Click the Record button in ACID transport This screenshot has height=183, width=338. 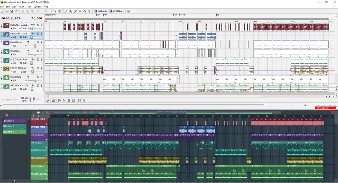click(48, 100)
